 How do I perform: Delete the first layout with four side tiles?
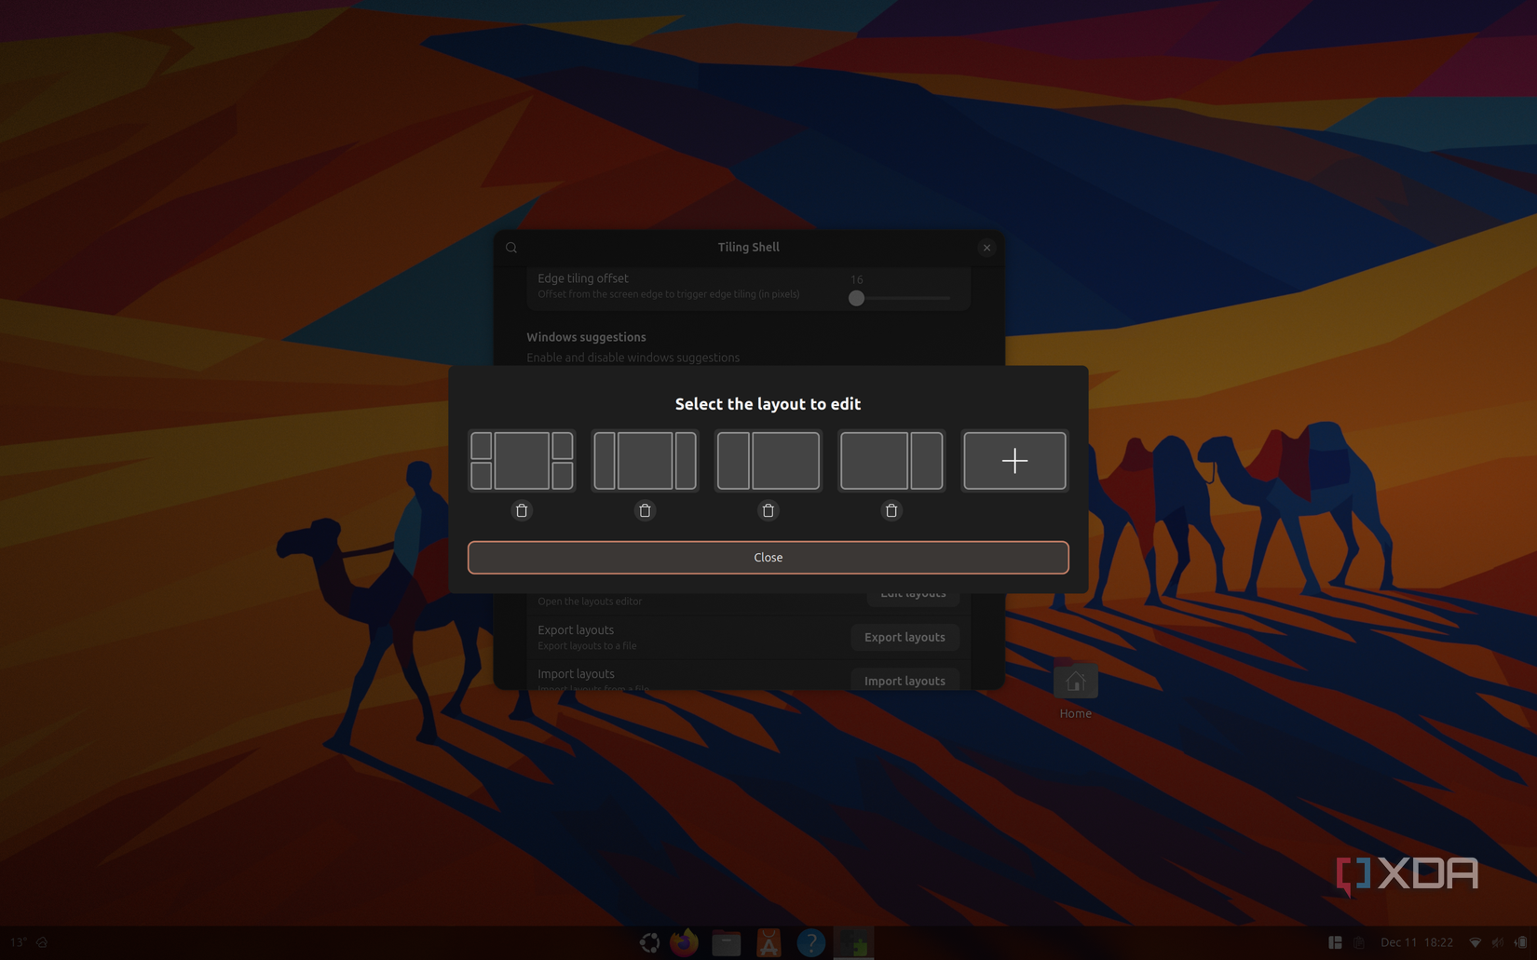[x=522, y=510]
